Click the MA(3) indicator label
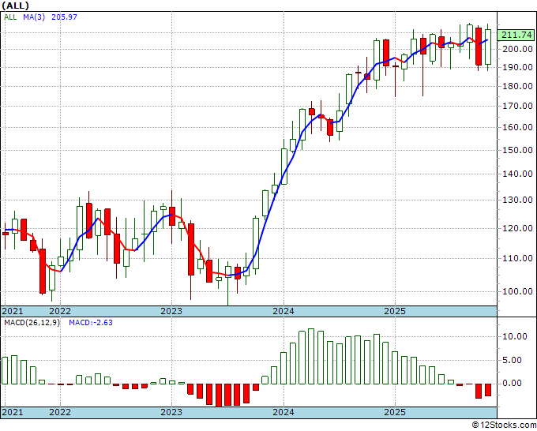The height and width of the screenshot is (431, 537). coord(34,17)
